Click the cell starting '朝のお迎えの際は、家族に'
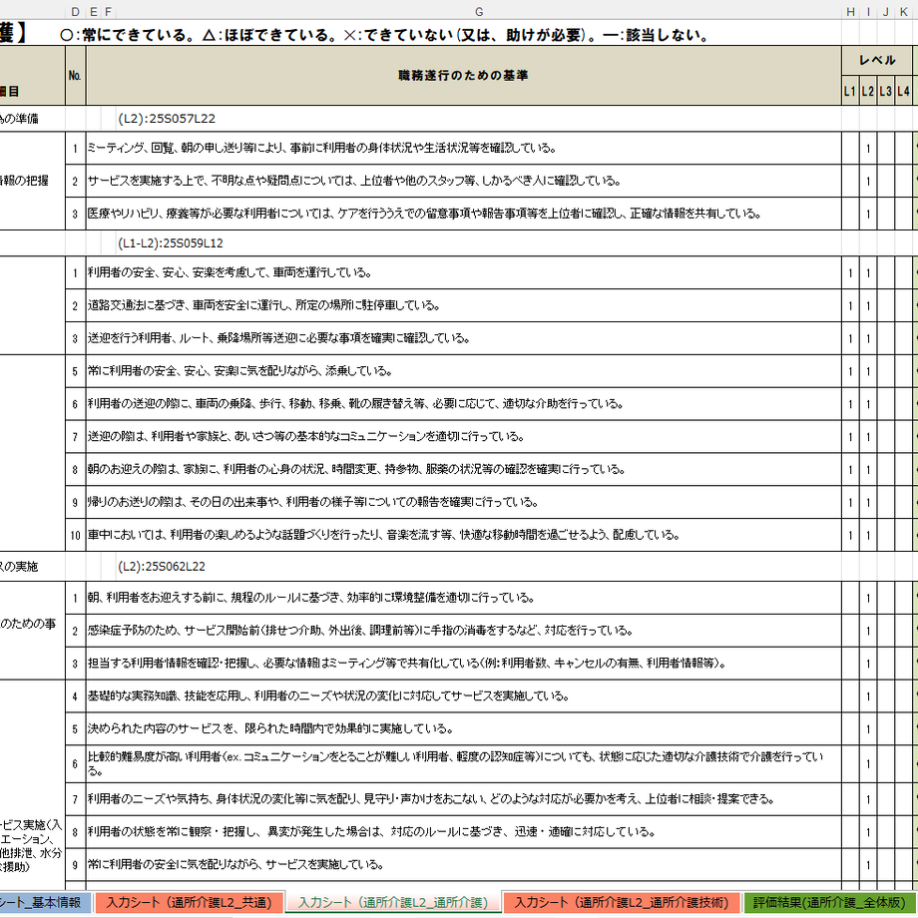The image size is (918, 918). [x=464, y=469]
